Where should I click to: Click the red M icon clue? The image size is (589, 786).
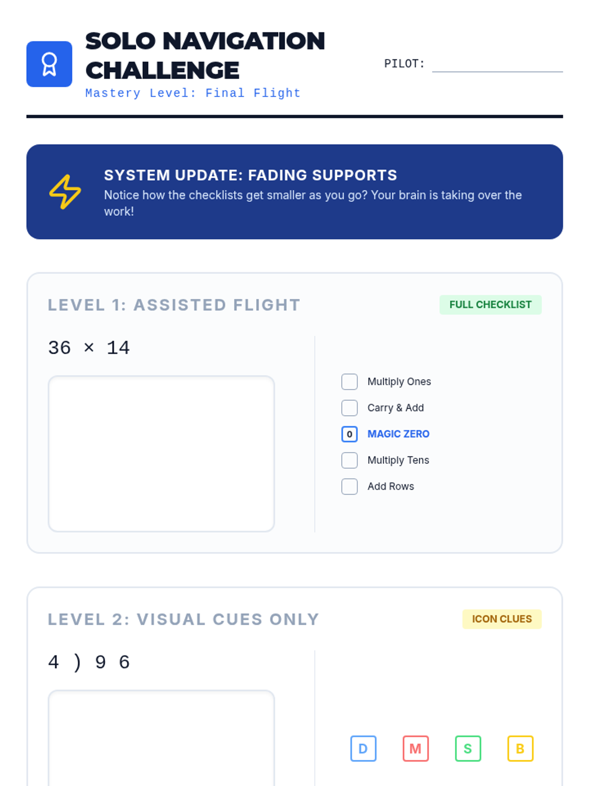click(x=416, y=748)
